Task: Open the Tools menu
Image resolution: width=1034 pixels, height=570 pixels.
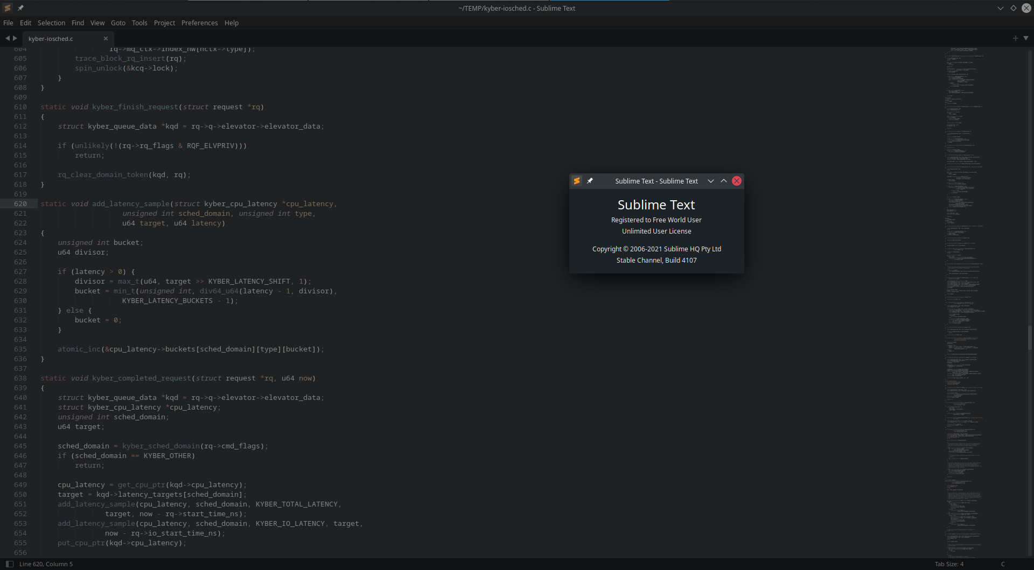Action: pos(139,23)
